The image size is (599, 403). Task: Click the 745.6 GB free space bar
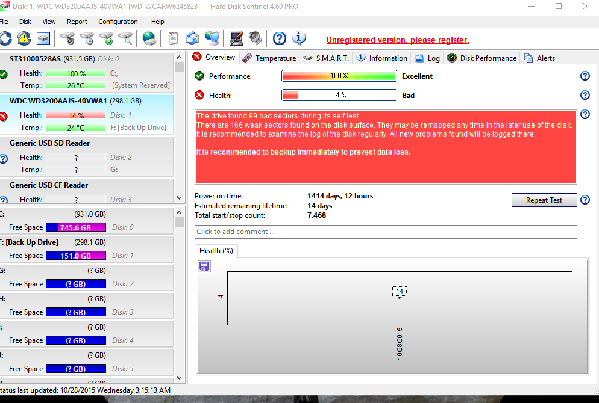click(x=76, y=227)
